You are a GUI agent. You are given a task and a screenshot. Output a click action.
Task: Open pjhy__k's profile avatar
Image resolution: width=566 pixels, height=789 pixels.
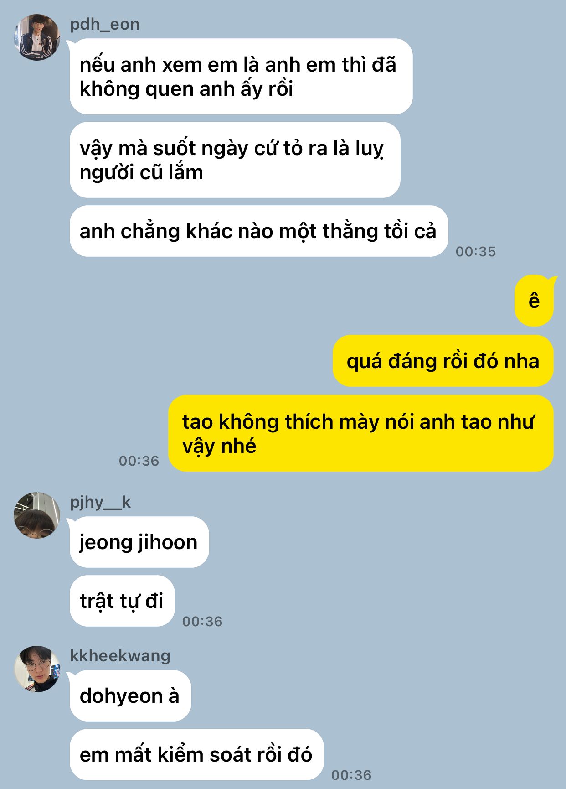37,515
